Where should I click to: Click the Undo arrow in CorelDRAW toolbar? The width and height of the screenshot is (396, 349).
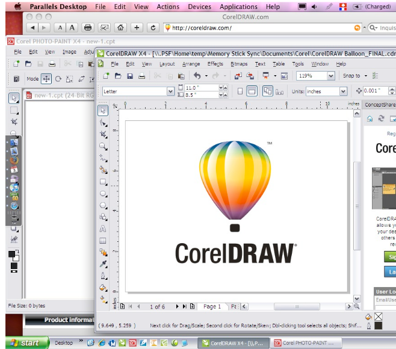[197, 76]
